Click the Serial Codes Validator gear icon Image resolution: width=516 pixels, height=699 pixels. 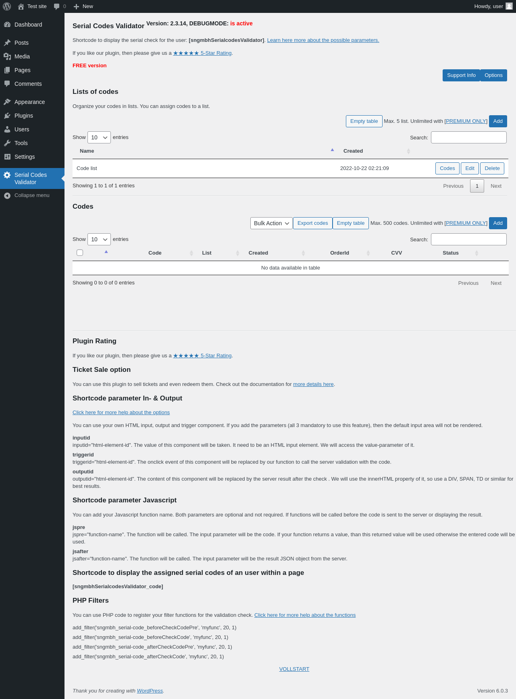(7, 175)
